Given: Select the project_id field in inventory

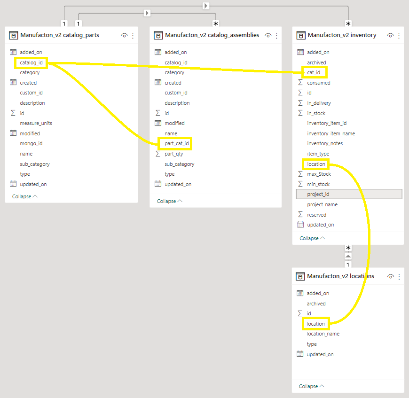Looking at the screenshot, I should 318,194.
